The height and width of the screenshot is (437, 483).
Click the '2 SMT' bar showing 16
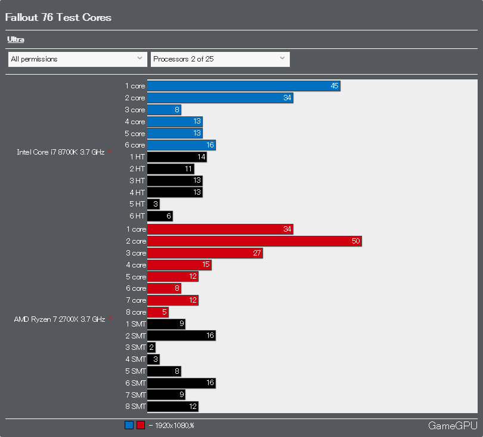181,336
